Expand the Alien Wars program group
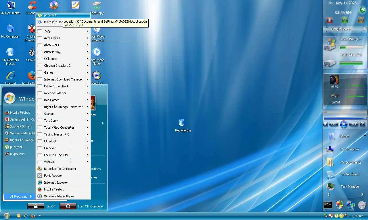 click(x=63, y=45)
